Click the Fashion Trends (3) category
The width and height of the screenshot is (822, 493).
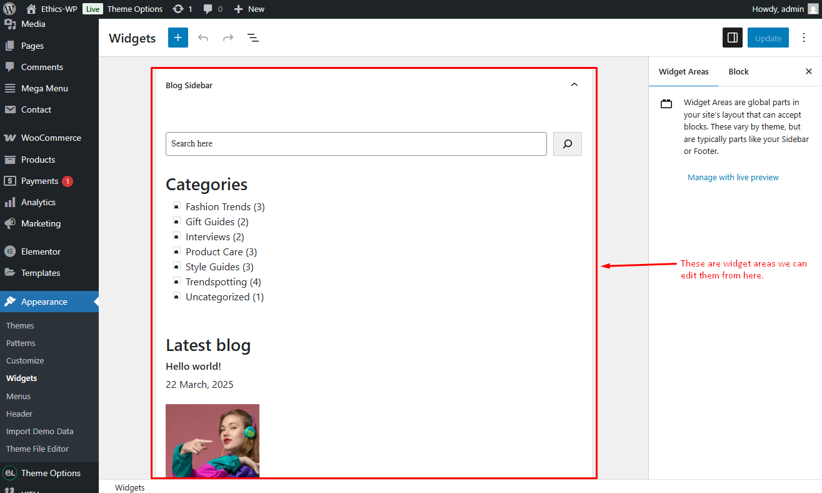pos(225,206)
